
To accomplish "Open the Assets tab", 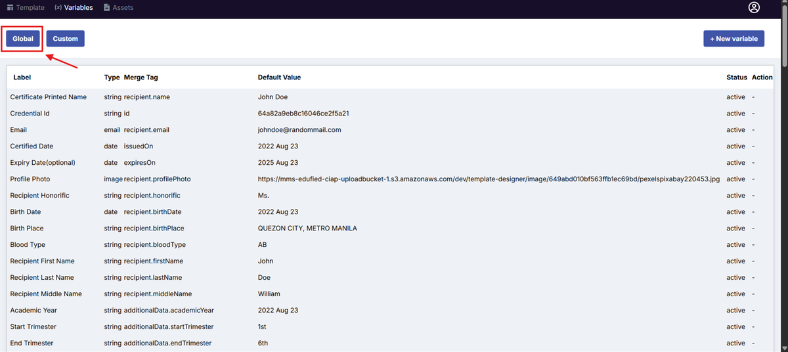I will click(x=118, y=8).
